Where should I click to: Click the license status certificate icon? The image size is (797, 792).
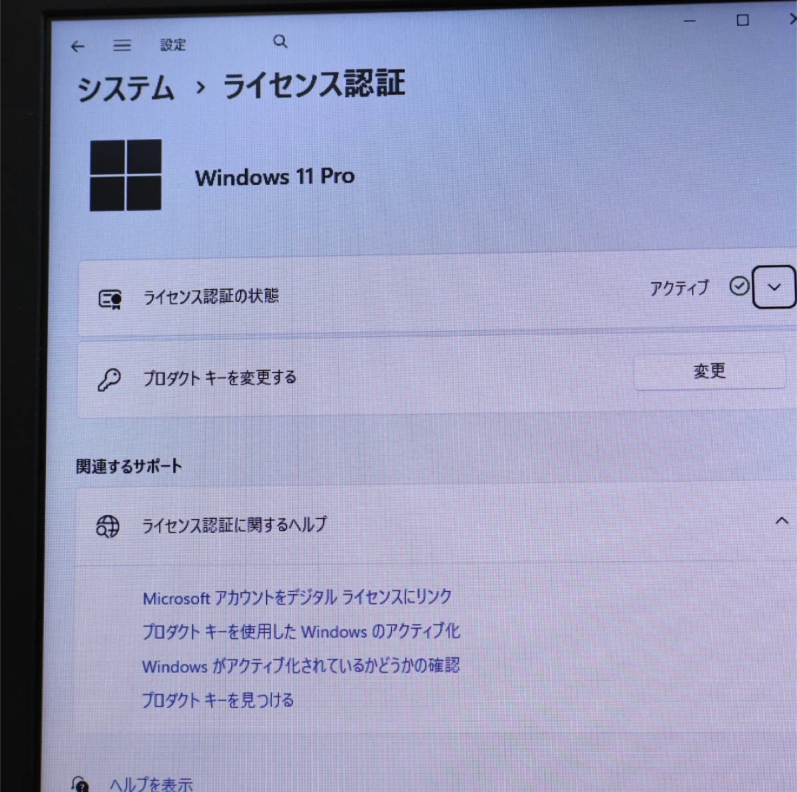(110, 299)
